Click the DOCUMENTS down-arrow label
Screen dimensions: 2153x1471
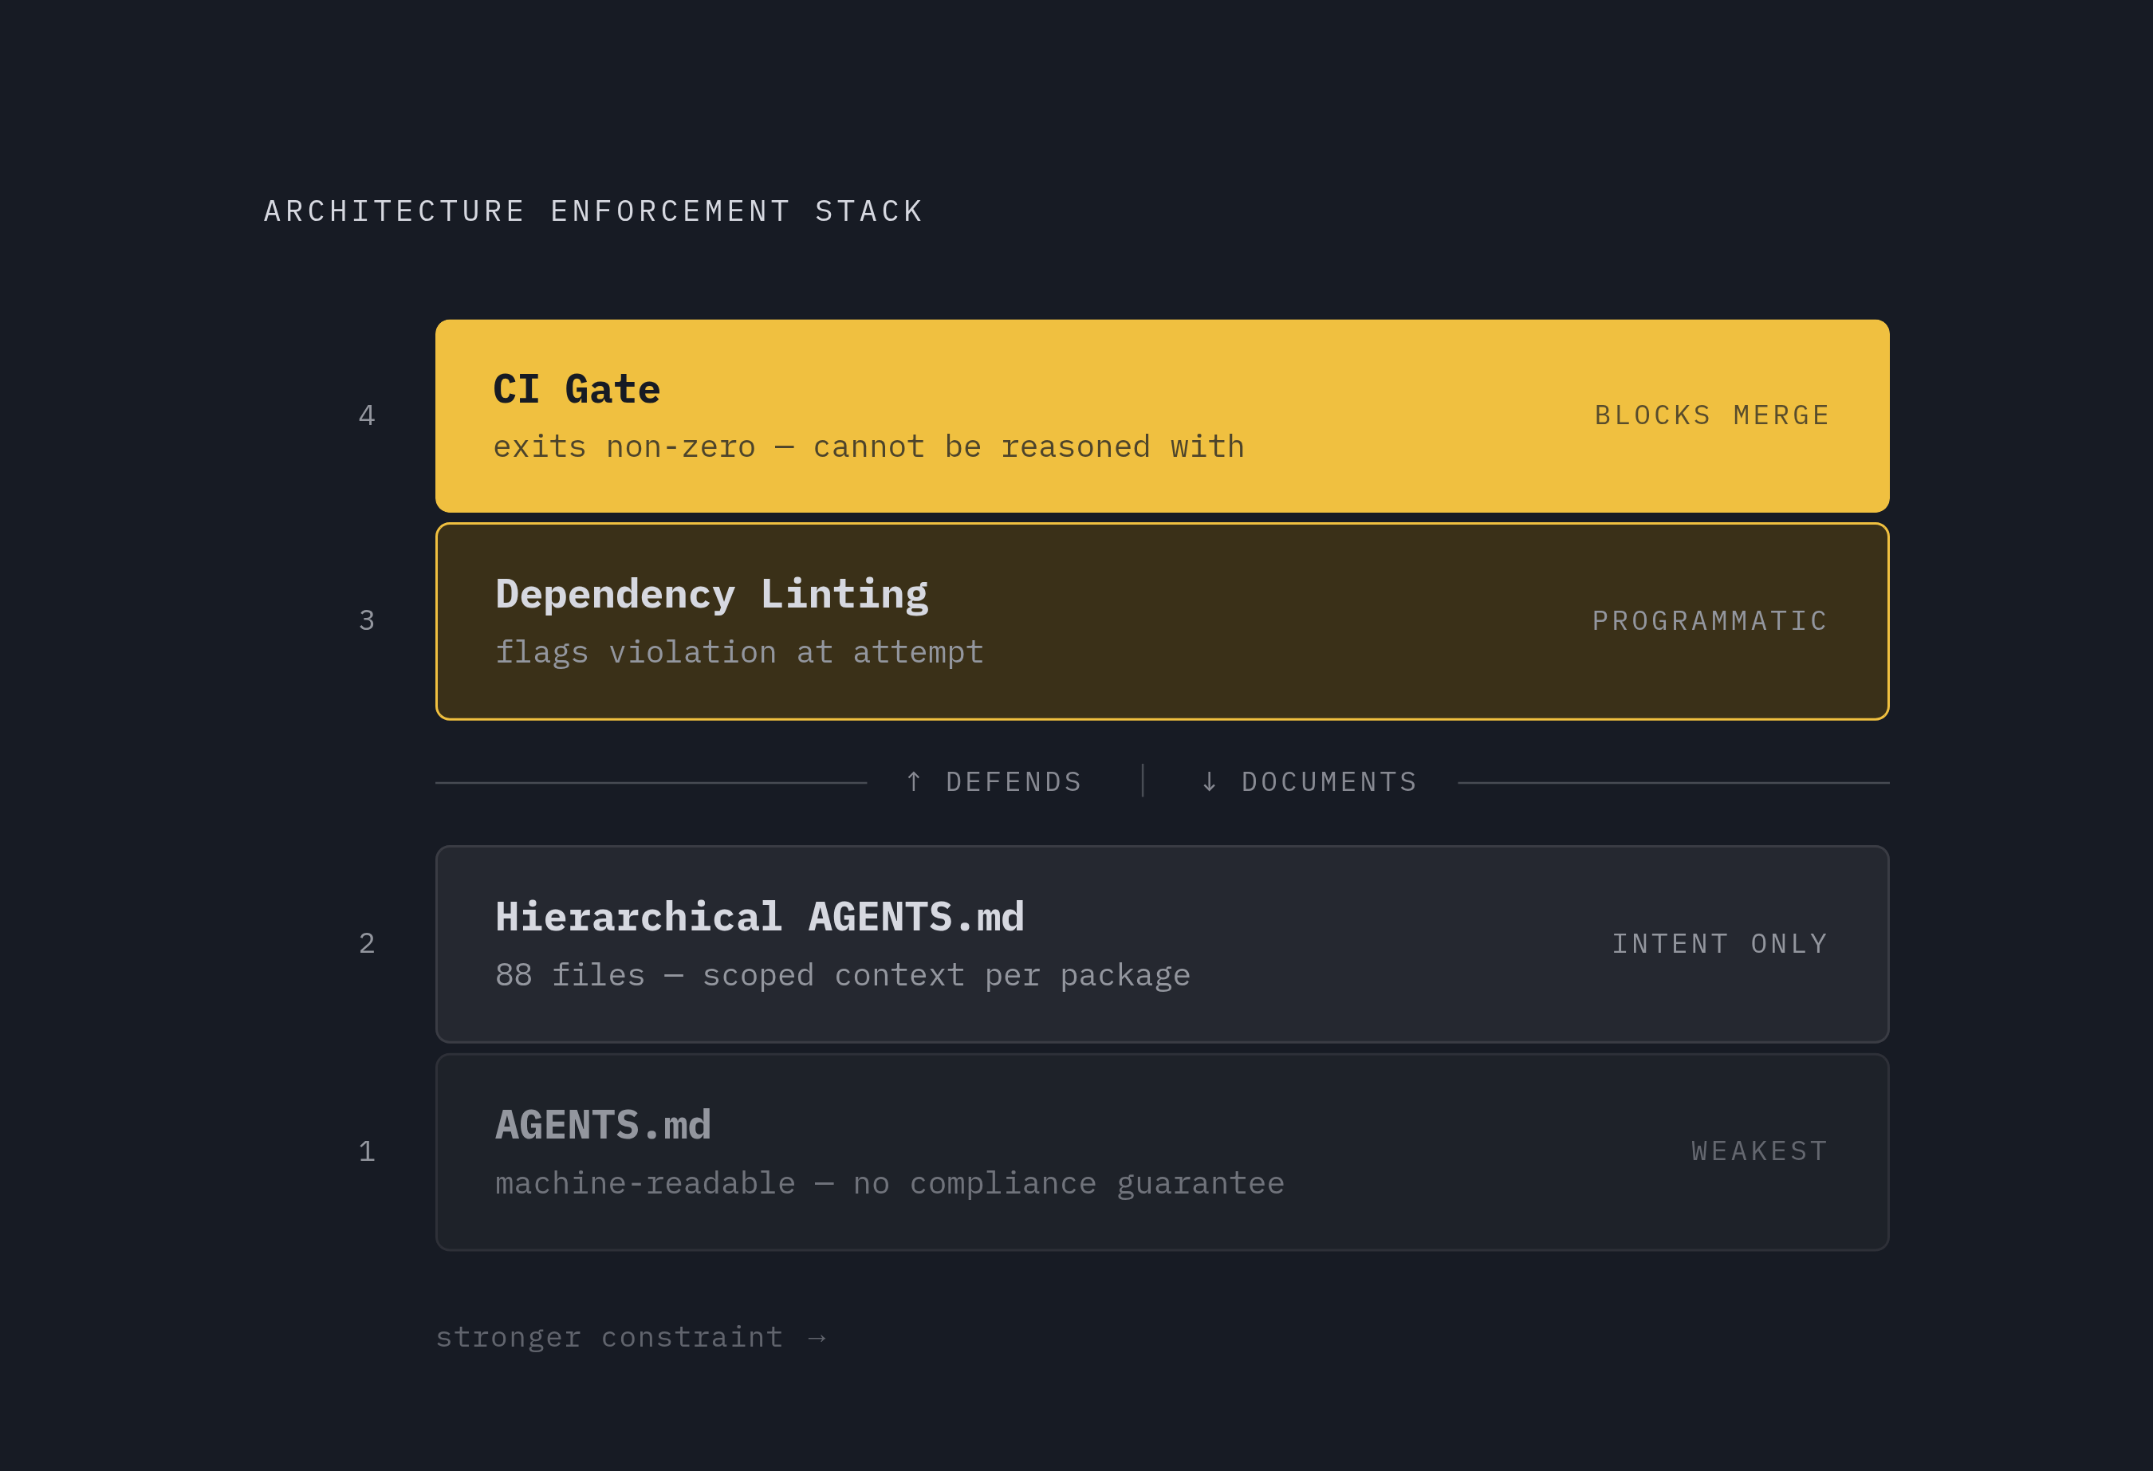click(1309, 782)
